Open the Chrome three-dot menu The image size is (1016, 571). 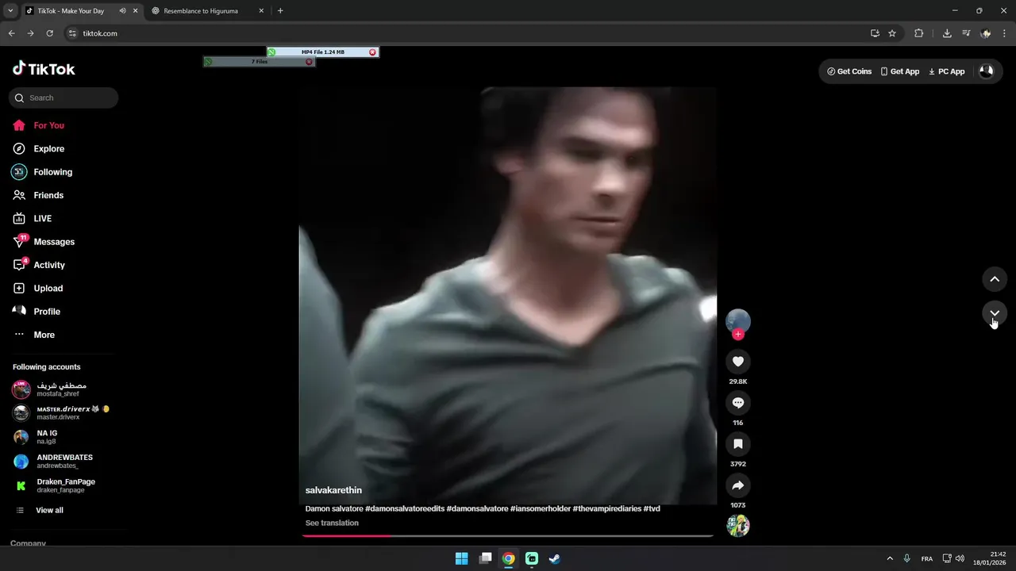[x=1004, y=33]
